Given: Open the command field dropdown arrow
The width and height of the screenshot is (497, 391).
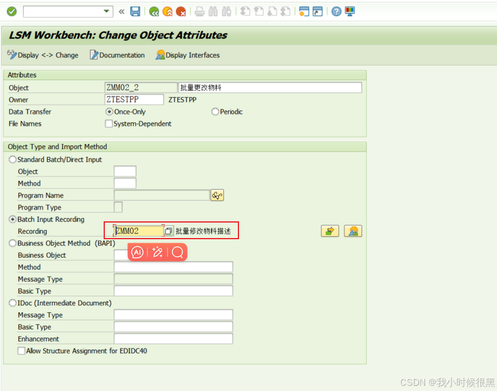Looking at the screenshot, I should 106,11.
